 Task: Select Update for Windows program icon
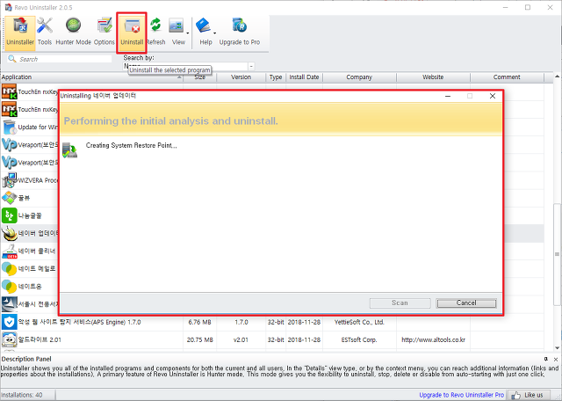coord(9,128)
